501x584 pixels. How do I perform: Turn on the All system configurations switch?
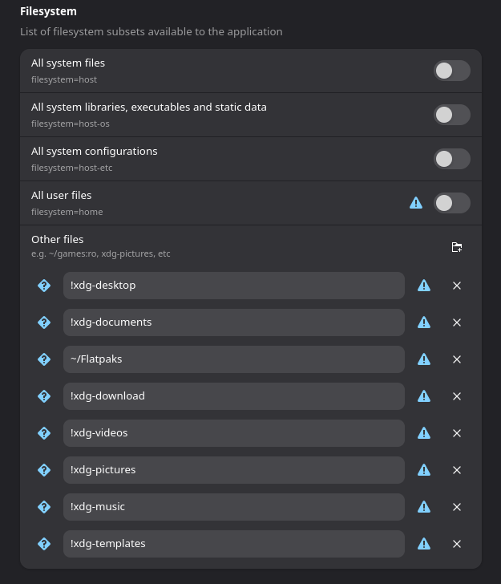(452, 159)
